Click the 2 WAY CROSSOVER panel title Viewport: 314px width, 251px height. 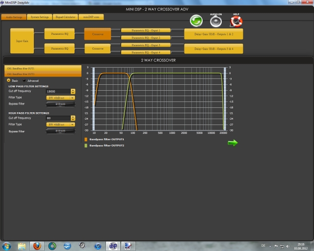pos(158,60)
